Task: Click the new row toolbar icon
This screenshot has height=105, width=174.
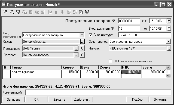Action: pos(5,12)
